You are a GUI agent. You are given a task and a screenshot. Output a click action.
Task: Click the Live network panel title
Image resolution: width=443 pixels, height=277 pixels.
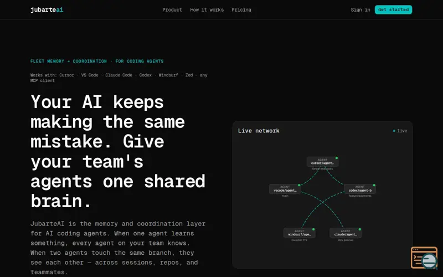click(259, 131)
